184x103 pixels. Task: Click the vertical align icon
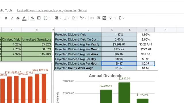coord(65,18)
